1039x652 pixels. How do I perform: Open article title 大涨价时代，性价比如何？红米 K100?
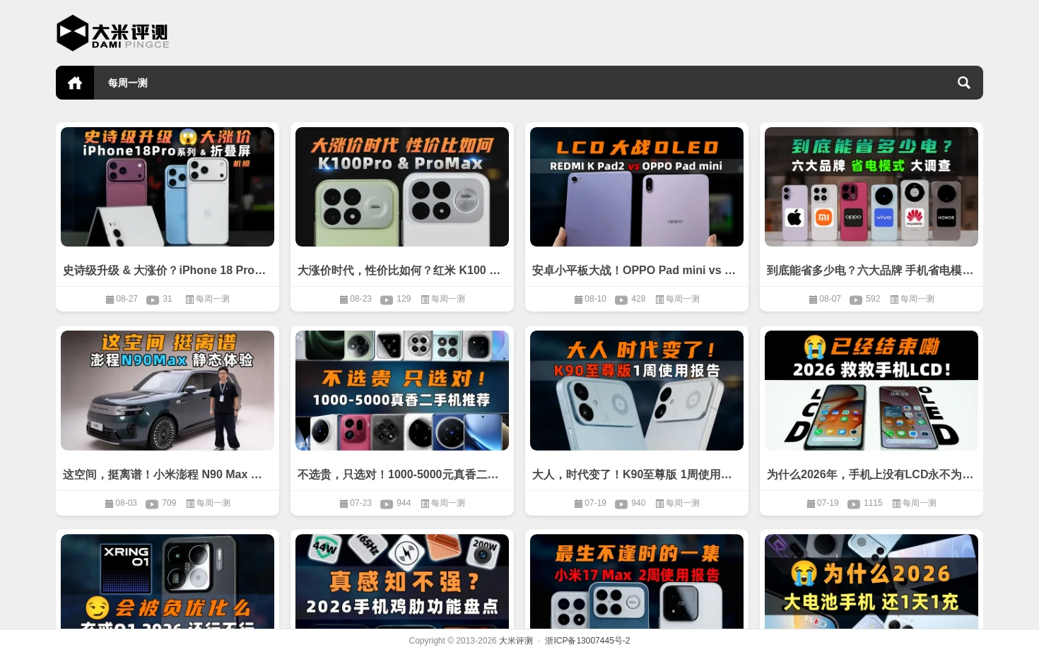[x=399, y=271]
